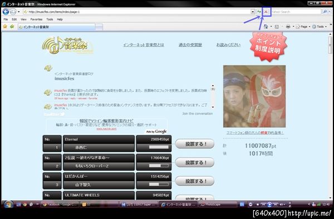Open a new tab with the blank tab button
The height and width of the screenshot is (219, 334).
[x=99, y=27]
